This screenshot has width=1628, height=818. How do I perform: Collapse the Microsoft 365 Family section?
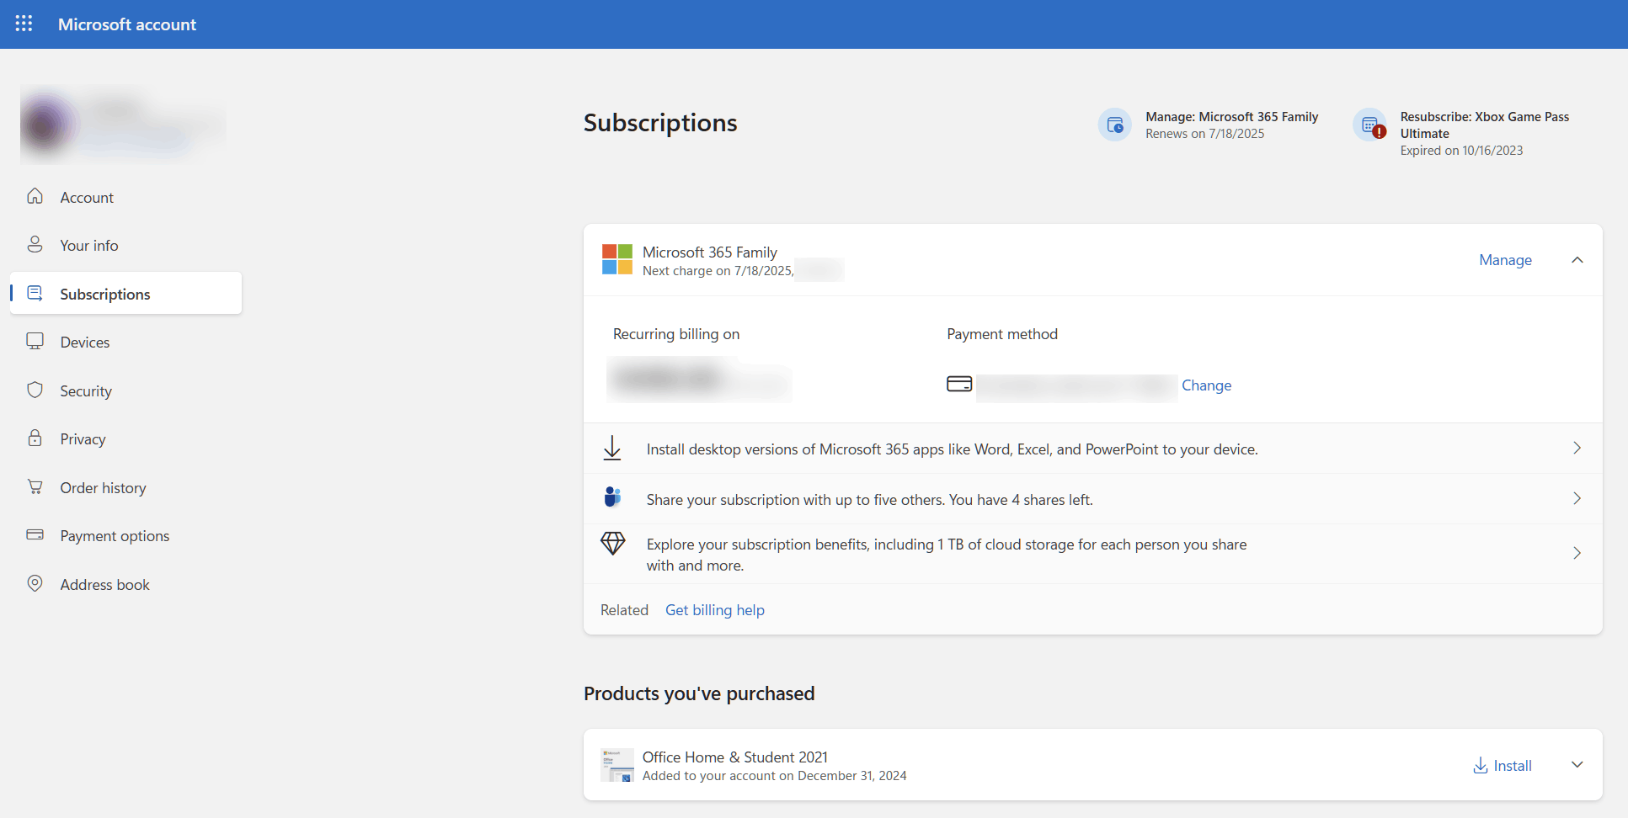(x=1577, y=260)
